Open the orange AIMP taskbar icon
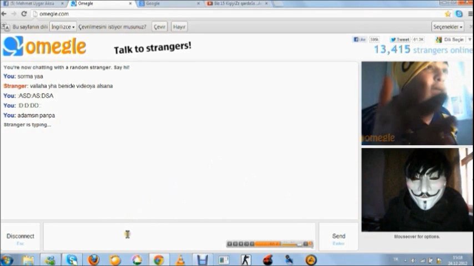This screenshot has height=266, width=474. click(311, 260)
